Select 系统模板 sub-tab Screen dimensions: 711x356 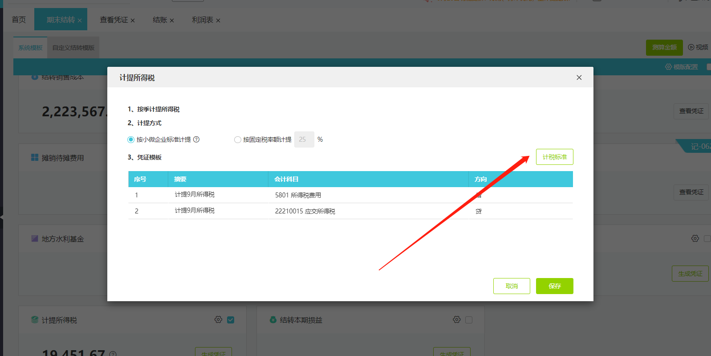click(x=30, y=48)
